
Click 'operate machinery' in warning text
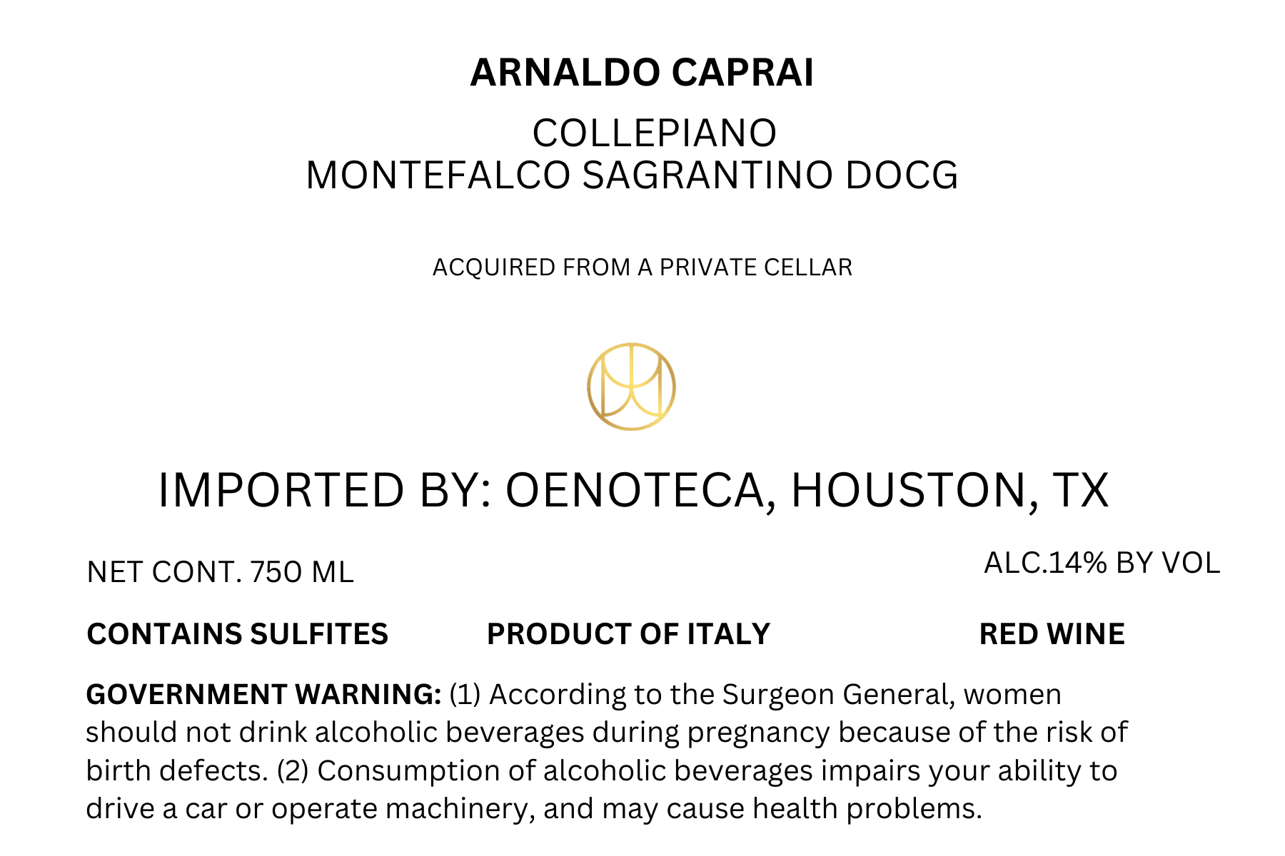point(403,810)
